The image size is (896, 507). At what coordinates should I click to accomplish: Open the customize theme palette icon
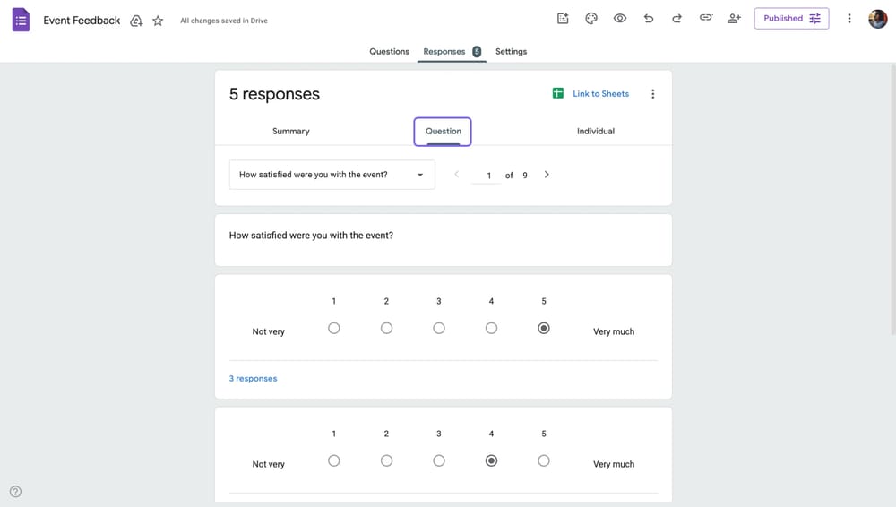tap(591, 18)
